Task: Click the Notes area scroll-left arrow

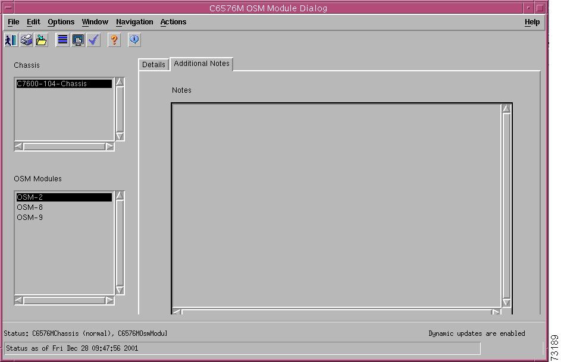Action: coord(177,312)
